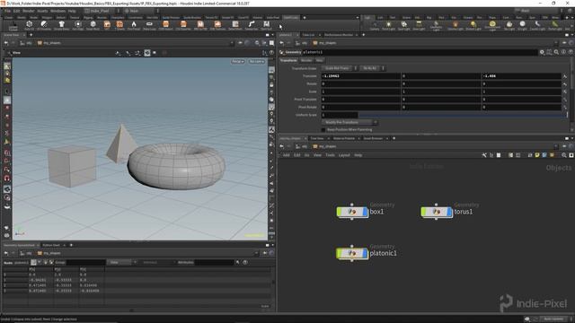
Task: Expand the network editor path dropdown
Action: pyautogui.click(x=556, y=146)
